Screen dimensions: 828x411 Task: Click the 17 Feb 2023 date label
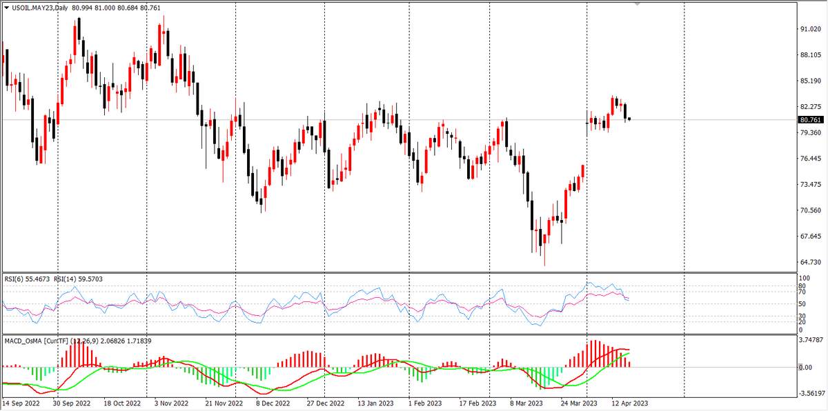478,403
